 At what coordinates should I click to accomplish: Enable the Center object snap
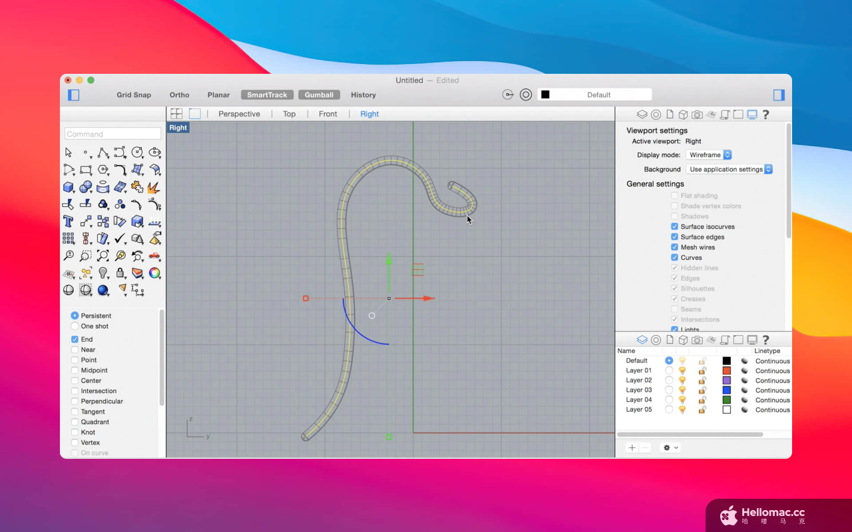(x=75, y=381)
